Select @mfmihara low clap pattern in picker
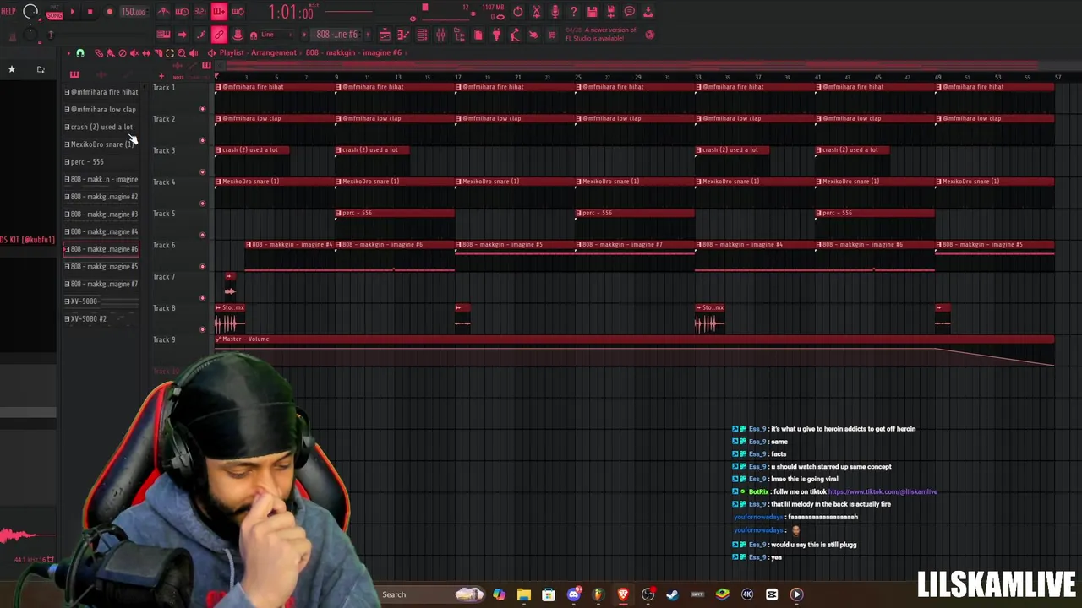Screen dimensions: 1082x608 tap(101, 109)
